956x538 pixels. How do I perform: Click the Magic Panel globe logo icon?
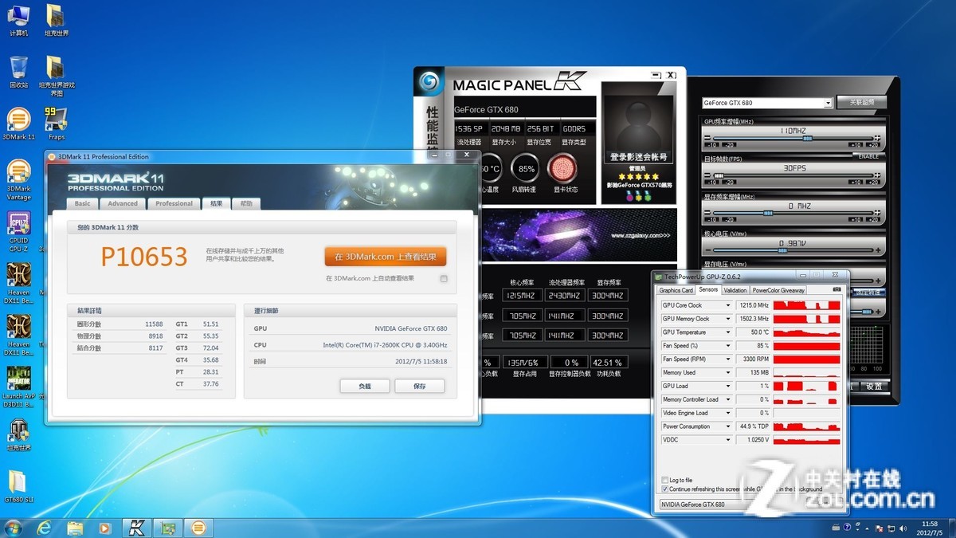[429, 83]
